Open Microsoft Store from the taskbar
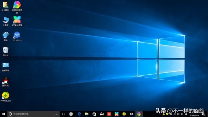This screenshot has width=208, height=117. click(x=94, y=114)
